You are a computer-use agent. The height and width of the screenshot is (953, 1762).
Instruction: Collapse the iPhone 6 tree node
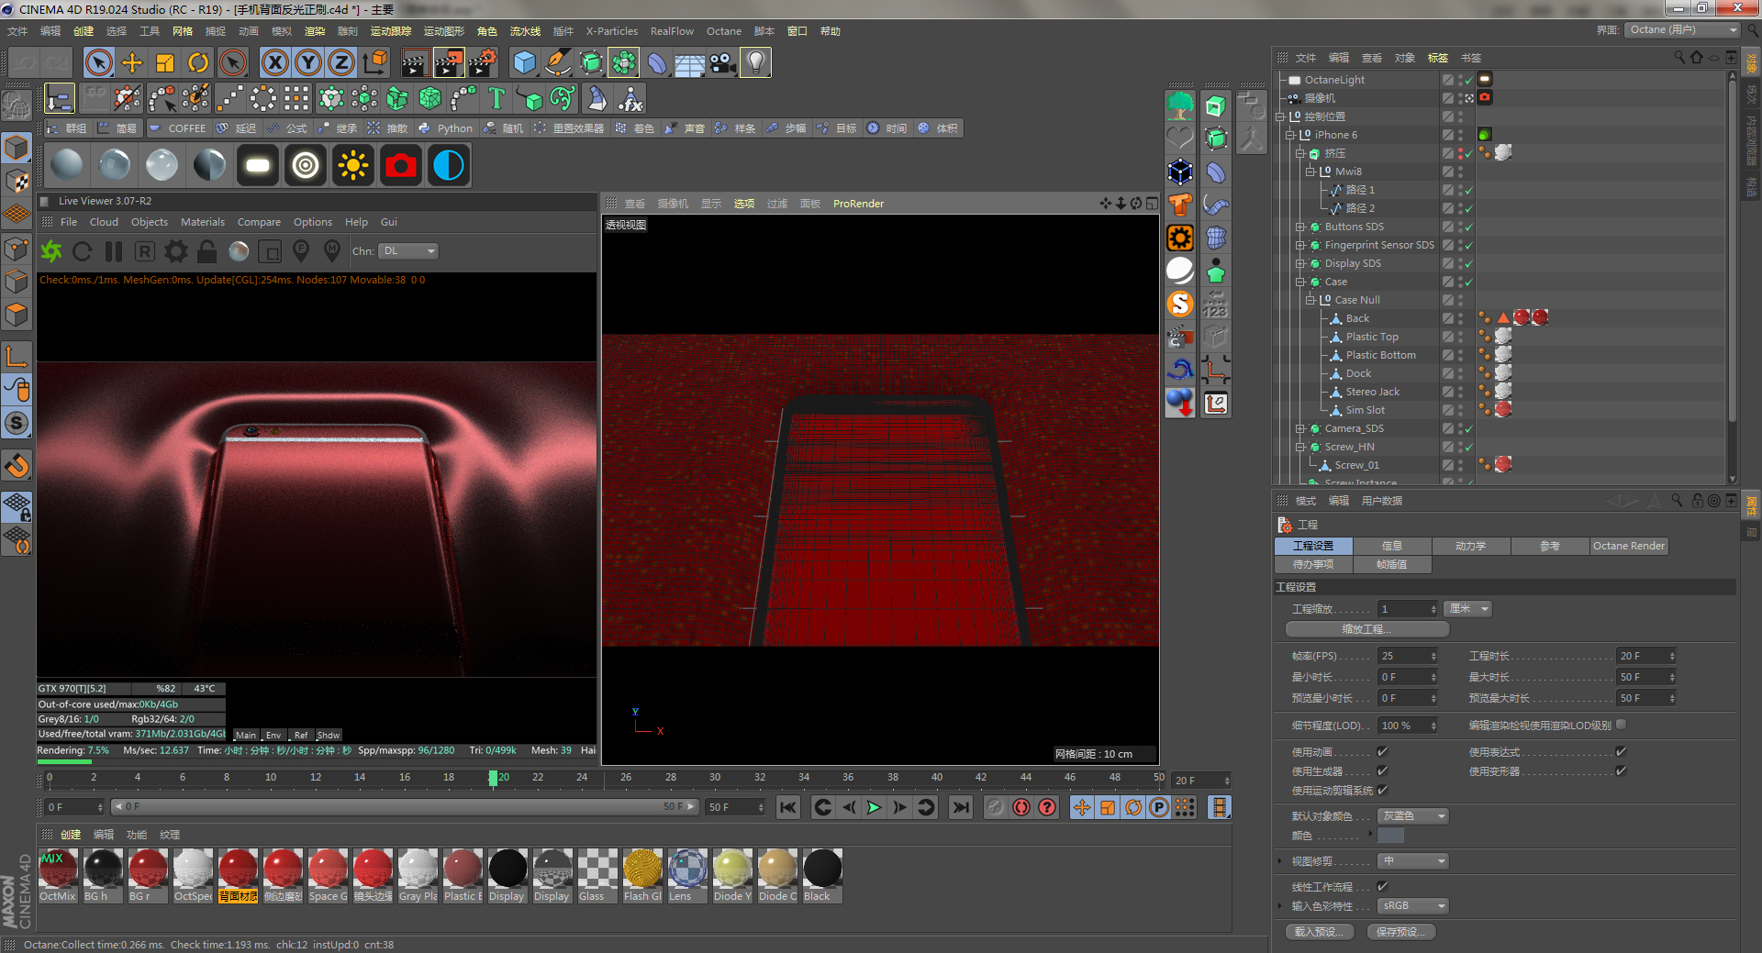pyautogui.click(x=1289, y=135)
